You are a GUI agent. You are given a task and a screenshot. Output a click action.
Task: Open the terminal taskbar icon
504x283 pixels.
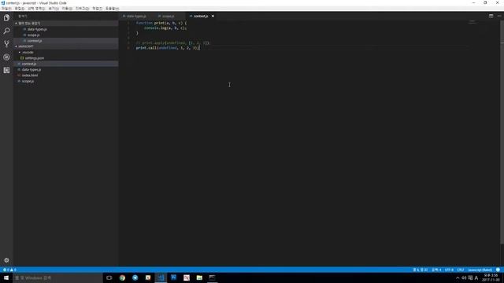pyautogui.click(x=212, y=277)
